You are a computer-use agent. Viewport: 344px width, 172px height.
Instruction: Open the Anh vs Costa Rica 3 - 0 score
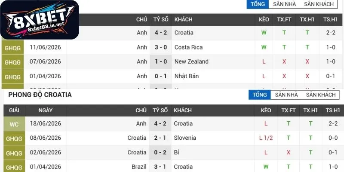coord(161,47)
